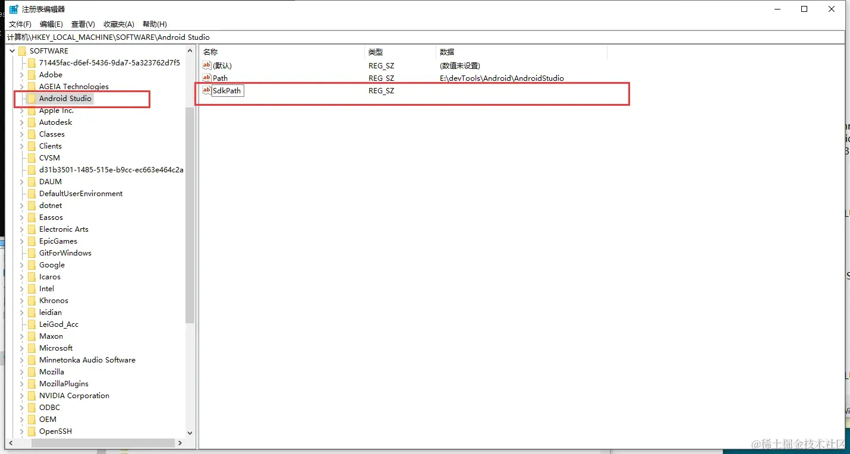The width and height of the screenshot is (850, 454).
Task: Sort values by the 类型 column header
Action: click(400, 52)
